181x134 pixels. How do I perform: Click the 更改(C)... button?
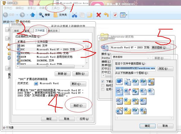(78, 84)
